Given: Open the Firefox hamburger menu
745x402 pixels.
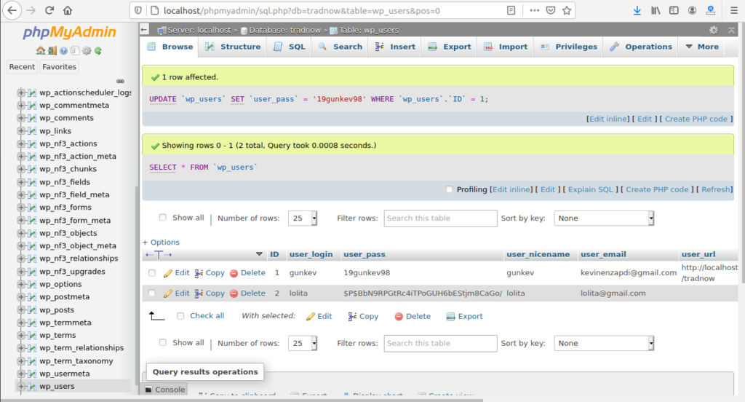Looking at the screenshot, I should pyautogui.click(x=733, y=10).
